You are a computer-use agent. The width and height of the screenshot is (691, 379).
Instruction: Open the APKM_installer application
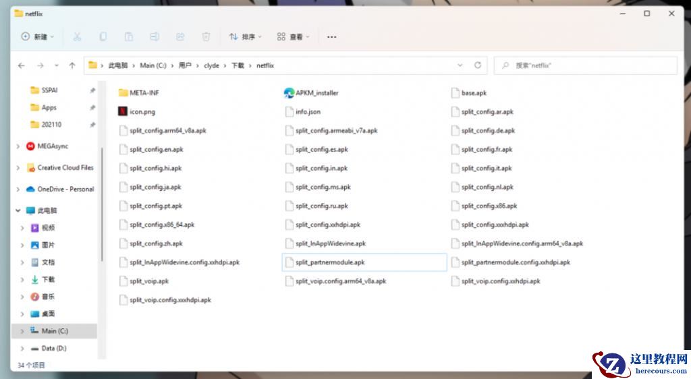(x=311, y=93)
